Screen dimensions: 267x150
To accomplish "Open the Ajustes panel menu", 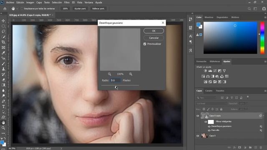I will pyautogui.click(x=265, y=62).
